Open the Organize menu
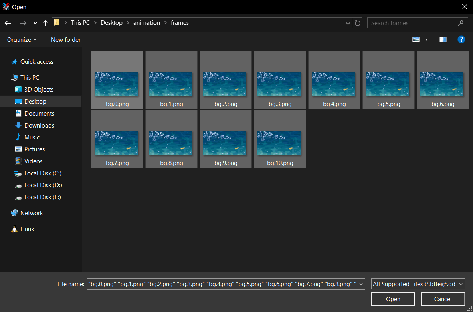 [22, 39]
